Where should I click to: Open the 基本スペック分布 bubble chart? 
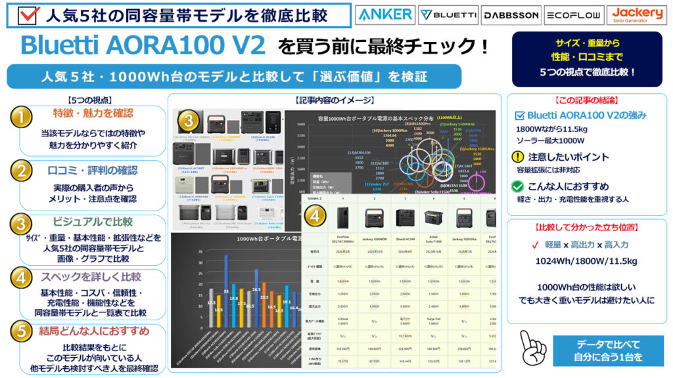click(x=390, y=152)
